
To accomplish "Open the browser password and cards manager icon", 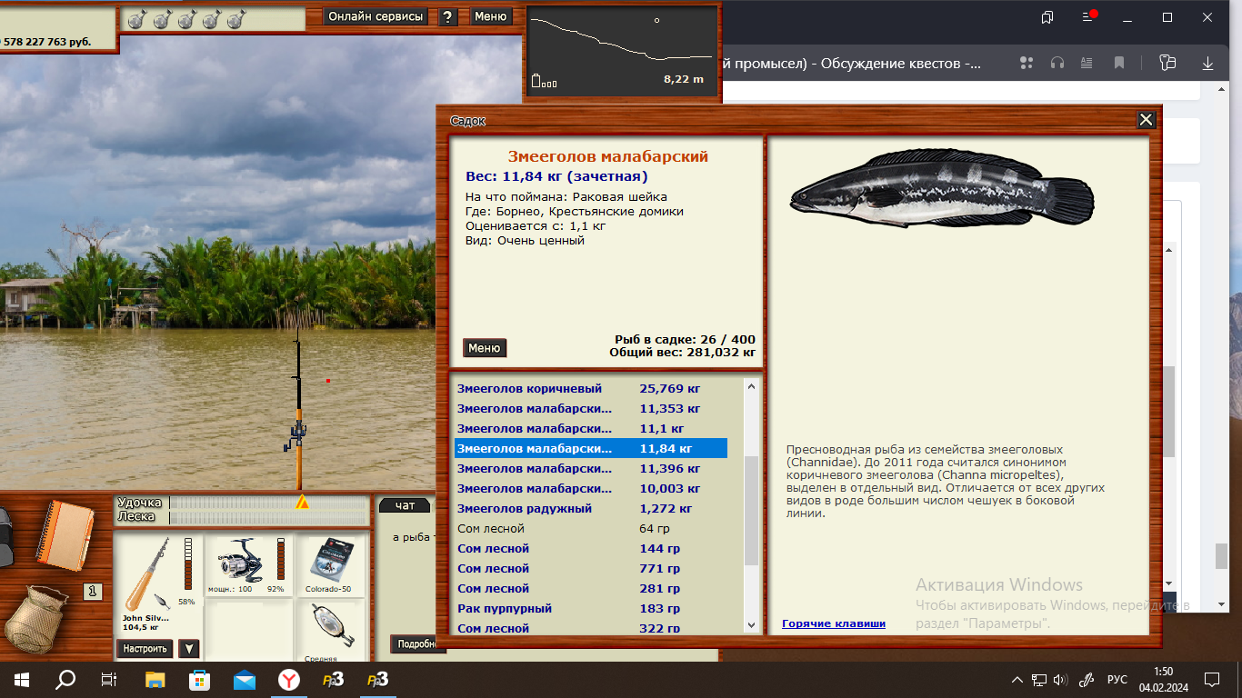I will pyautogui.click(x=1167, y=63).
